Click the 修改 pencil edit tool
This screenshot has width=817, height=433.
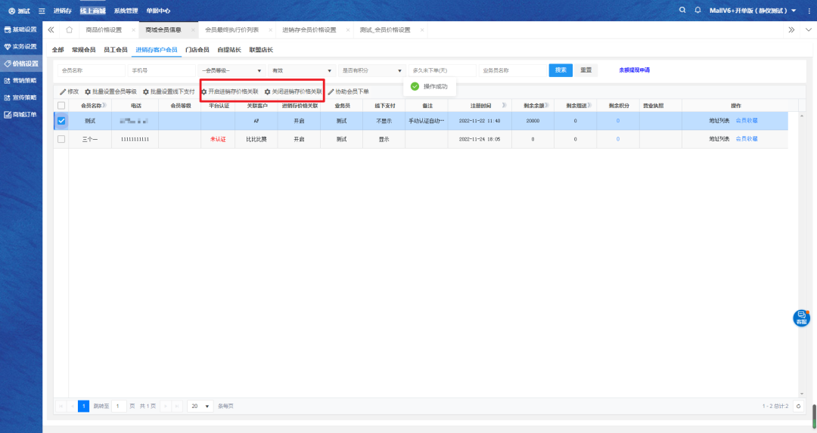pos(69,91)
